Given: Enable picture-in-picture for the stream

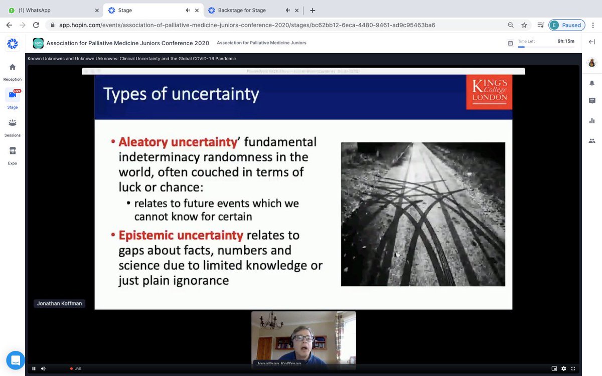Looking at the screenshot, I should point(554,368).
